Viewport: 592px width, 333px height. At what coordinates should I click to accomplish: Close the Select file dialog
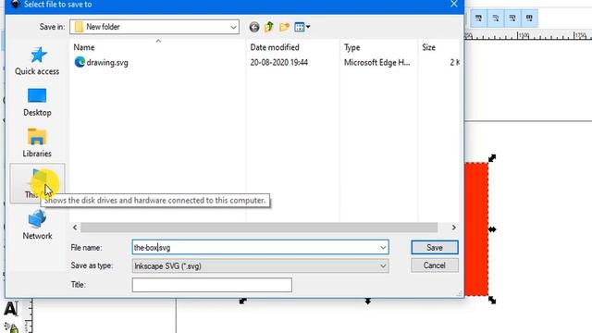[x=454, y=4]
